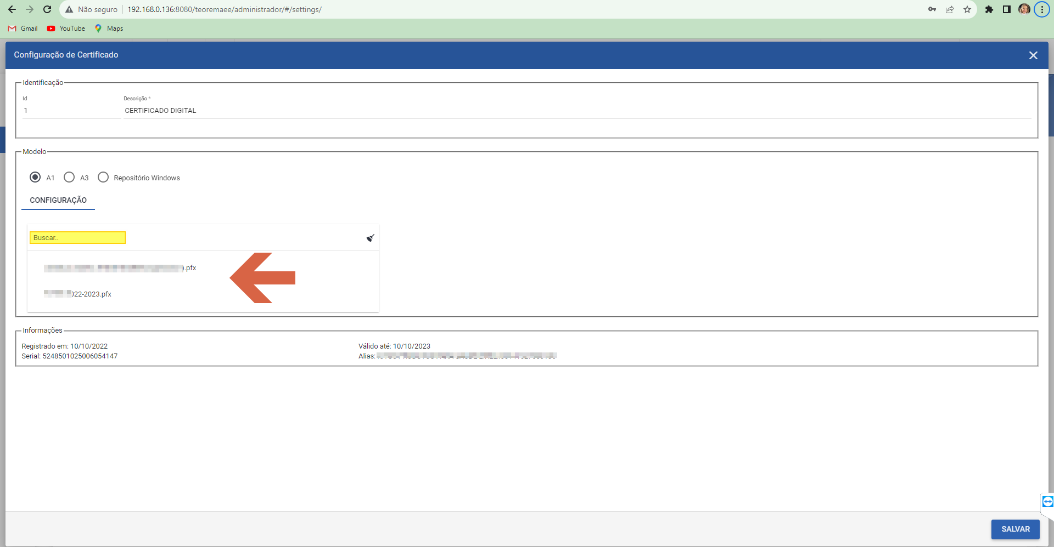Click the browser address bar URL

225,9
